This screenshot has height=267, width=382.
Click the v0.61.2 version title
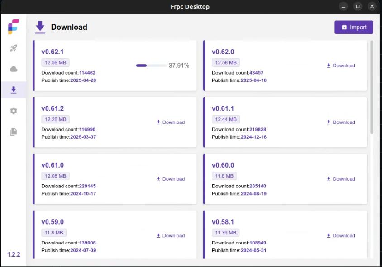tap(53, 108)
